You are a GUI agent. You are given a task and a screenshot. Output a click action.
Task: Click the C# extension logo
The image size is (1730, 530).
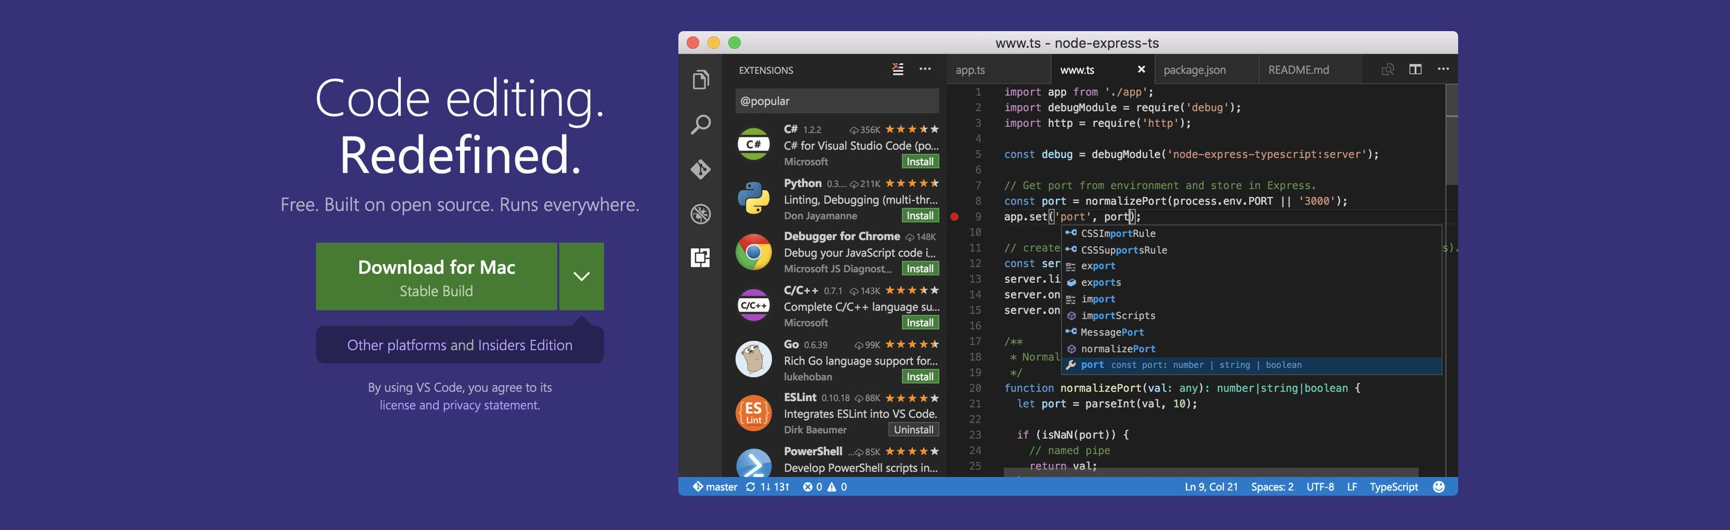click(753, 144)
